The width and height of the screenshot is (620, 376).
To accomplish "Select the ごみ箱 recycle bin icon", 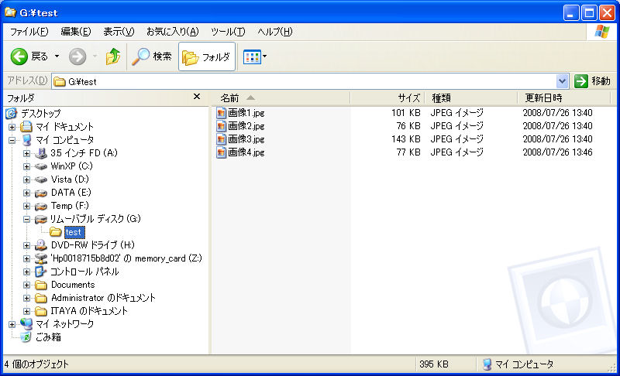I will coord(26,337).
